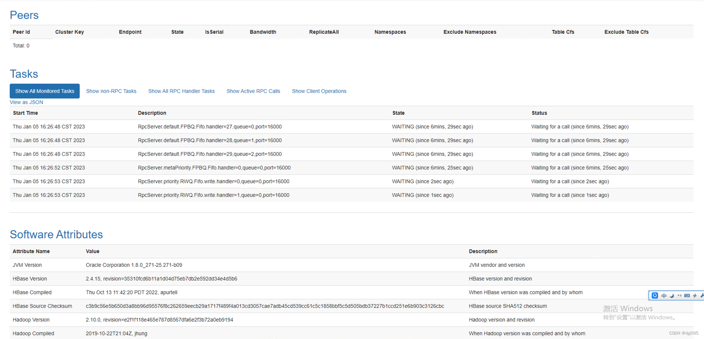Open Show Client Operations tab
Image resolution: width=704 pixels, height=339 pixels.
tap(319, 91)
